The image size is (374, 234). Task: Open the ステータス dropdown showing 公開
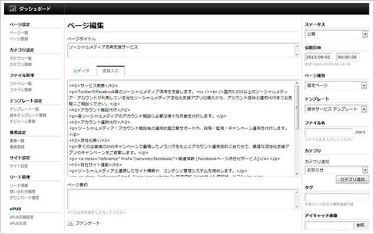(x=336, y=34)
